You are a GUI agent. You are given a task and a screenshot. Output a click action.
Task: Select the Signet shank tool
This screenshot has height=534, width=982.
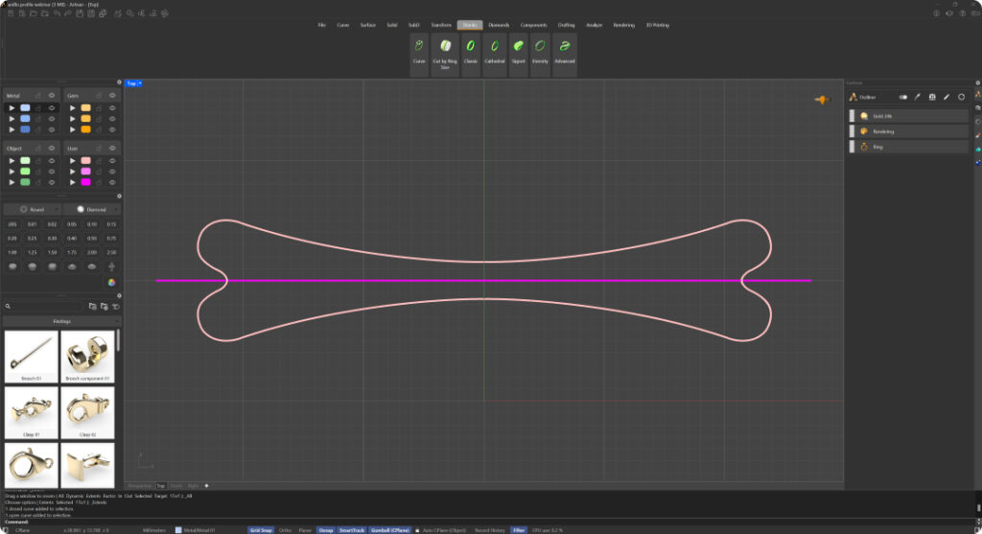point(518,49)
